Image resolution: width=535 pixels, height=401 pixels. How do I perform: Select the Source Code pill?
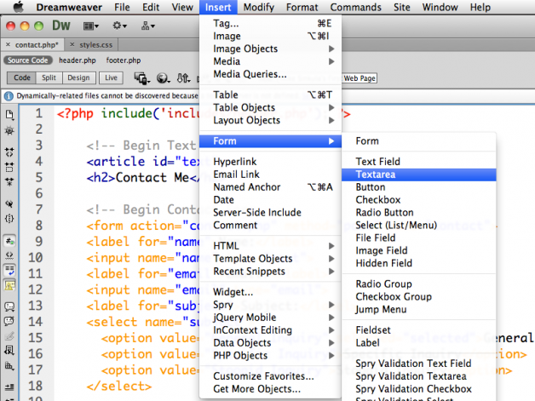click(x=27, y=60)
